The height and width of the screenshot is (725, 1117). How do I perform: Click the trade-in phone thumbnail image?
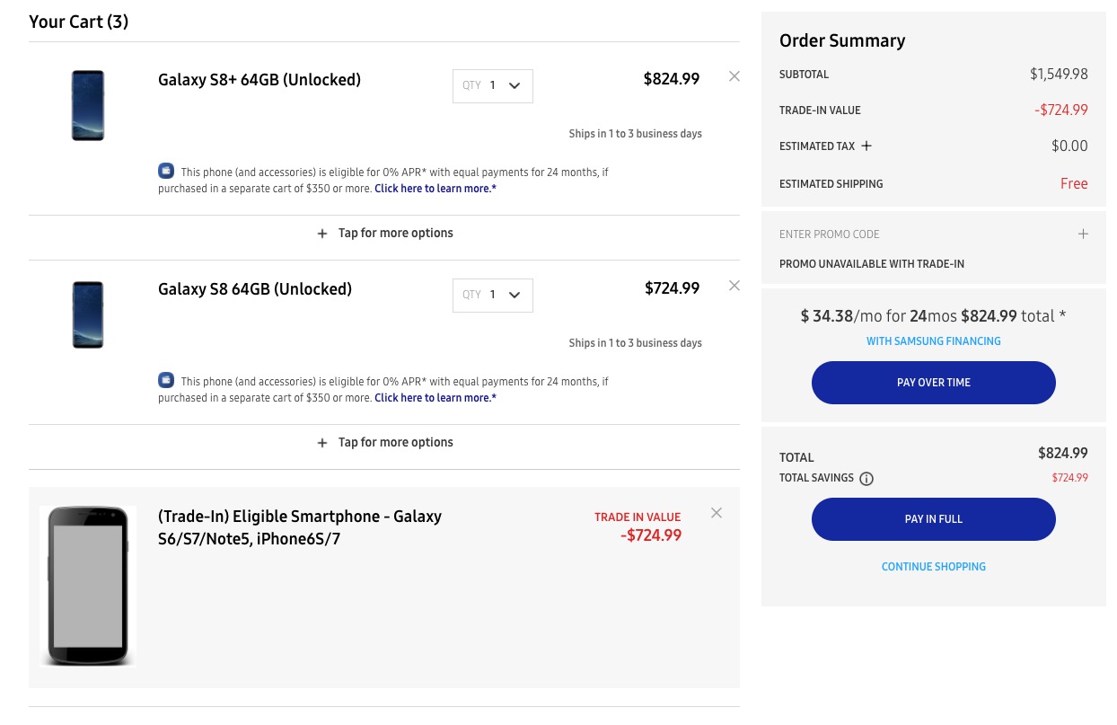tap(88, 586)
